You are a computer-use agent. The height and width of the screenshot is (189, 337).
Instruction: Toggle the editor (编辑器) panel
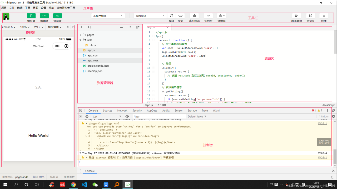pyautogui.click(x=44, y=16)
